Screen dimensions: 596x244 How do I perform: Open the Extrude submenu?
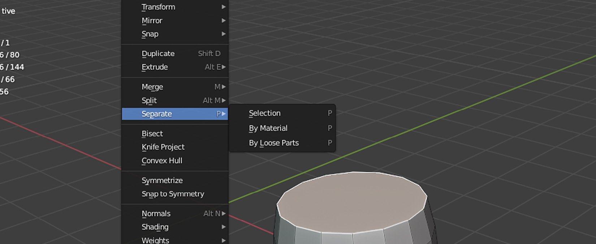click(175, 67)
